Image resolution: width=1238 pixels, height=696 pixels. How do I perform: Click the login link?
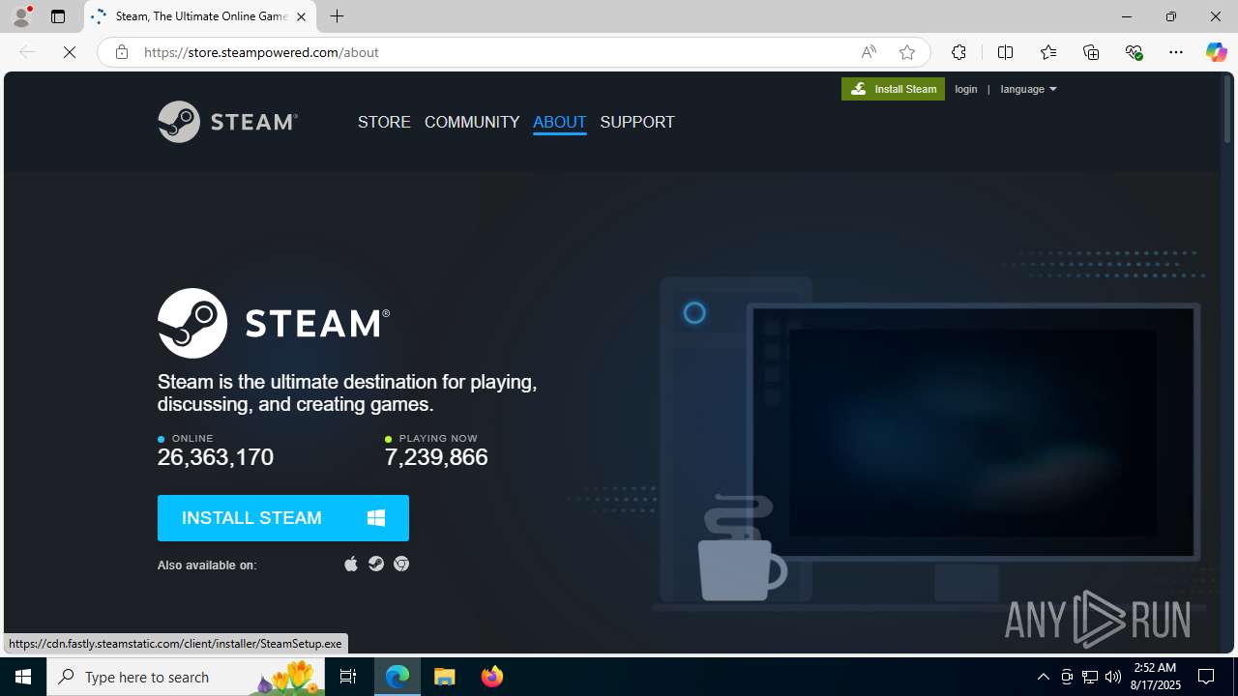(965, 89)
